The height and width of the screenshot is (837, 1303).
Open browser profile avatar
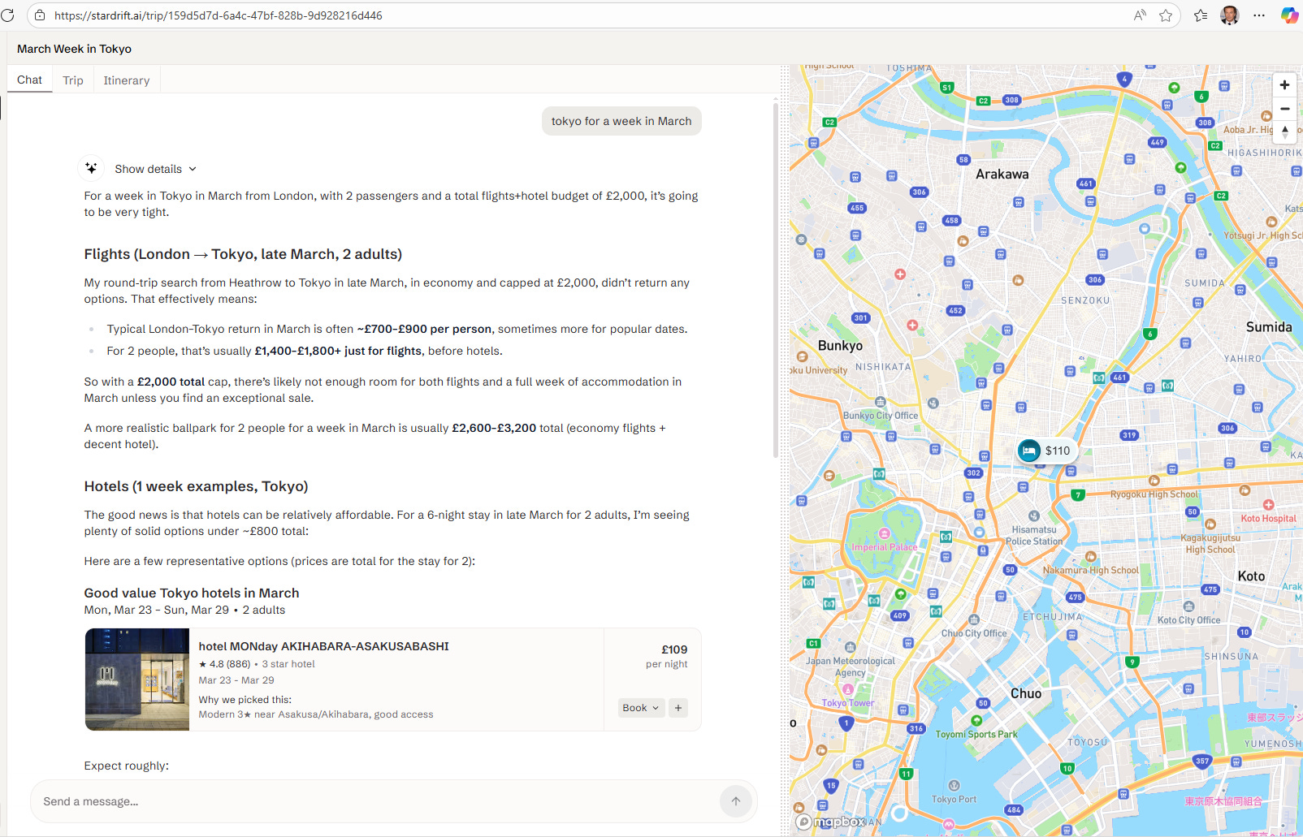click(1230, 15)
